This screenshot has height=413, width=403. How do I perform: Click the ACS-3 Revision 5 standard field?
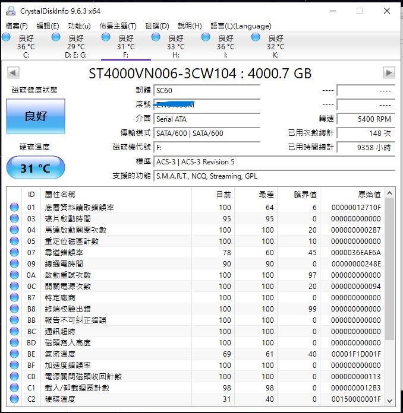pos(275,161)
